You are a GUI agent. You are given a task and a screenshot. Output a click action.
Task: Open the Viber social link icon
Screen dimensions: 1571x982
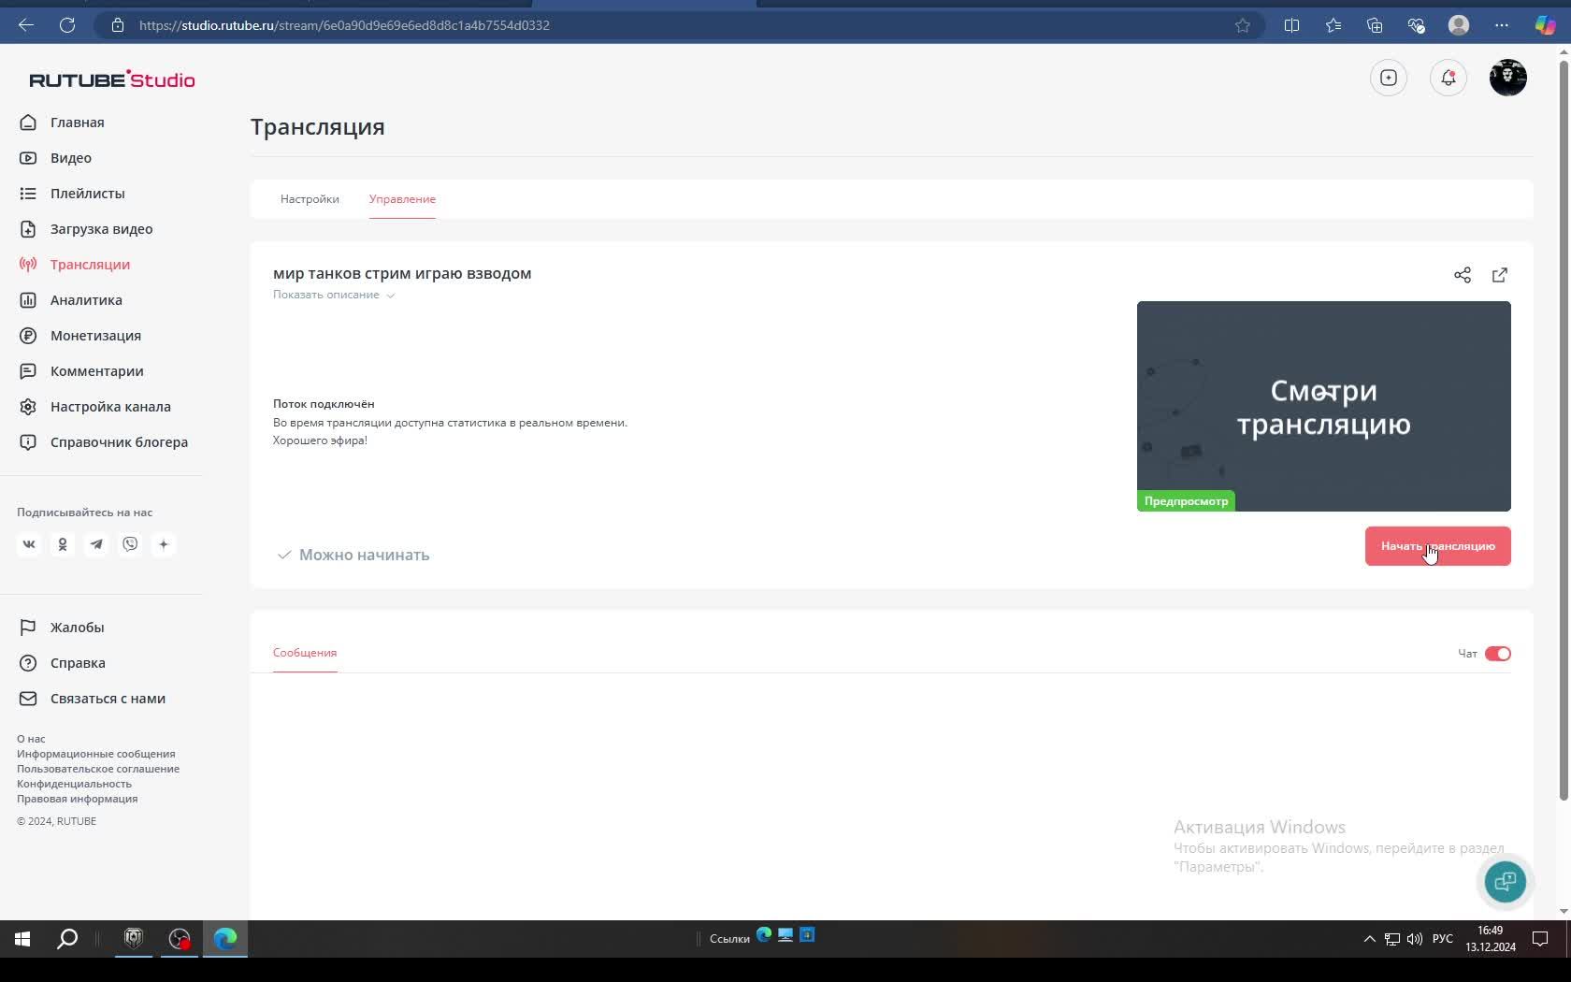pos(130,544)
